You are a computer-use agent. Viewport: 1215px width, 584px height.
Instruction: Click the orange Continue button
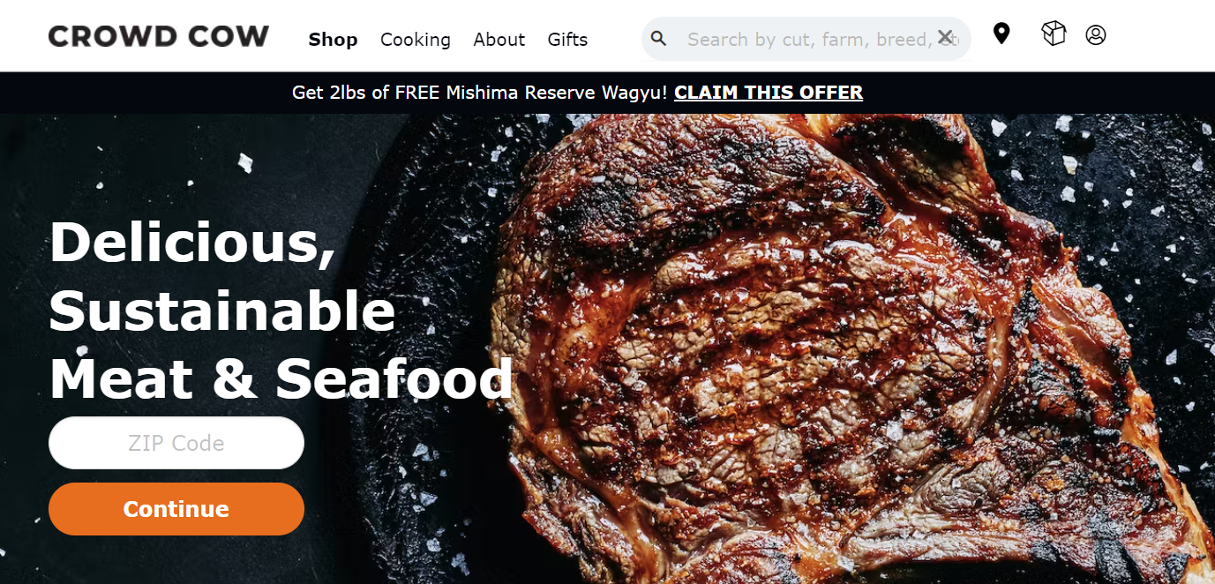pyautogui.click(x=176, y=509)
